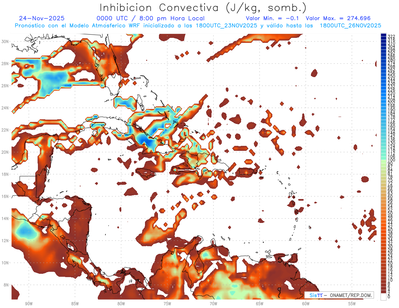Click the dark blue 322 colorbar swatch
The image size is (399, 308).
(x=383, y=35)
